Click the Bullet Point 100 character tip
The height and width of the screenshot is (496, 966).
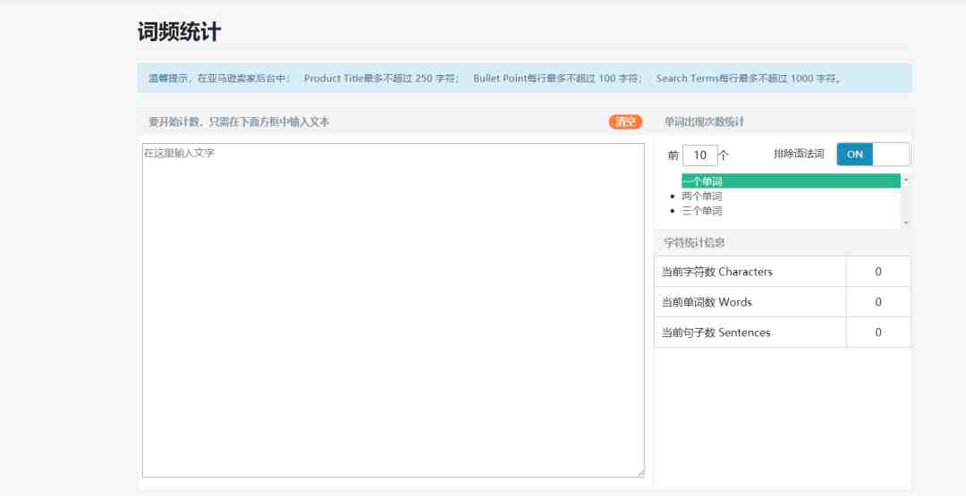557,78
